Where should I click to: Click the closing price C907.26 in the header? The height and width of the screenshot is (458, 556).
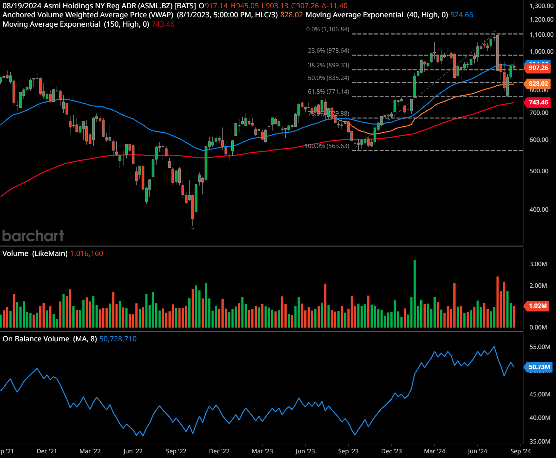[x=305, y=6]
